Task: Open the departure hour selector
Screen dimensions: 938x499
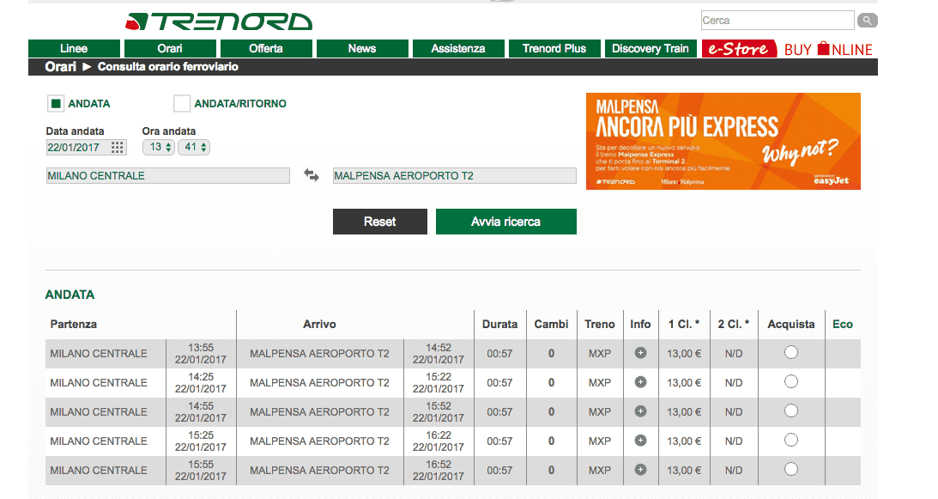Action: point(159,148)
